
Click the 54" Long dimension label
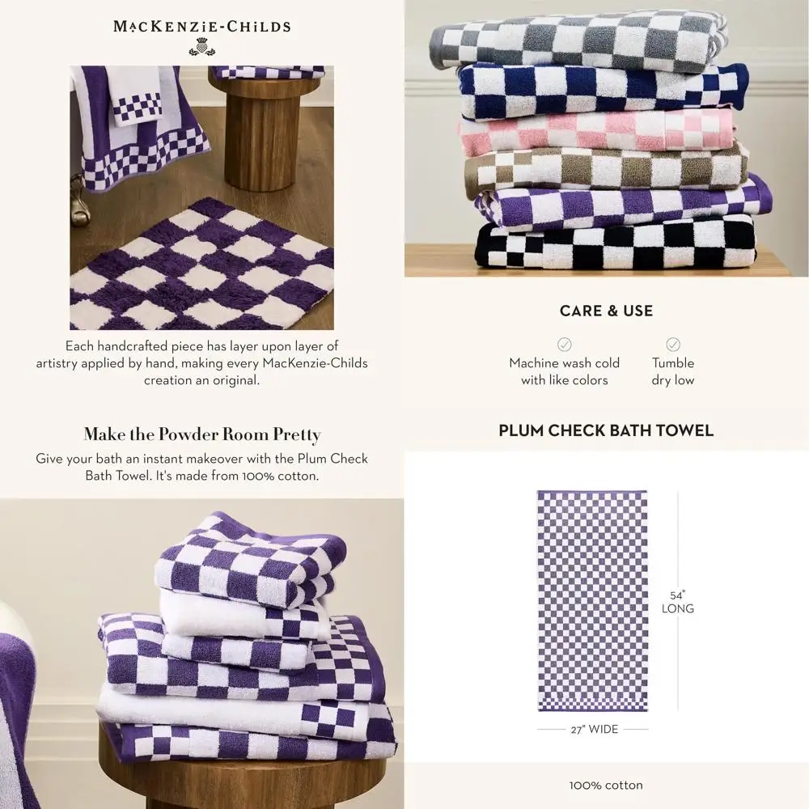pos(677,602)
